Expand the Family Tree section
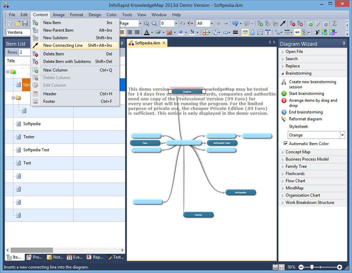The width and height of the screenshot is (352, 273). 283,166
